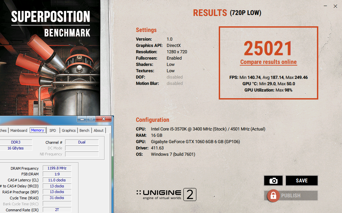The image size is (342, 213).
Task: Click the Resolution value 1280 x 720
Action: (x=177, y=52)
